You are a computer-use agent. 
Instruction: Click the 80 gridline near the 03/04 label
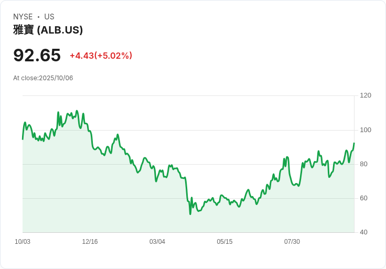coord(157,164)
